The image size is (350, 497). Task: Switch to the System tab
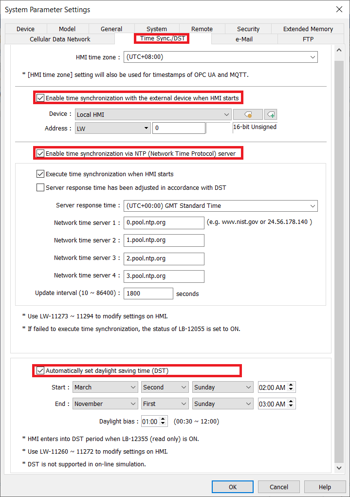157,29
